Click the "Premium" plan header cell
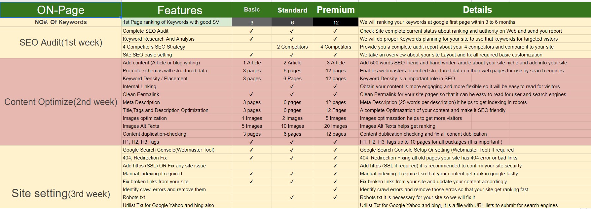The height and width of the screenshot is (209, 591). [336, 10]
